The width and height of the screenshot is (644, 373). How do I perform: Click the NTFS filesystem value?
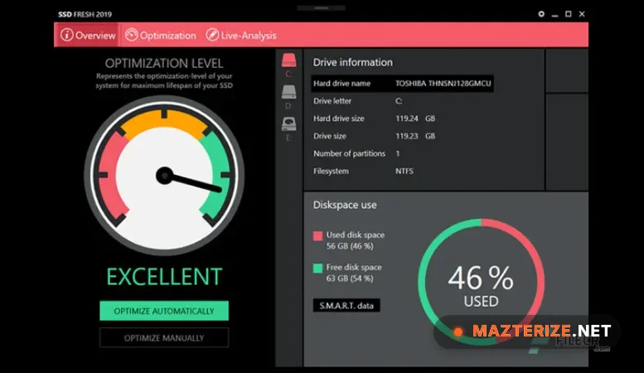click(x=404, y=171)
